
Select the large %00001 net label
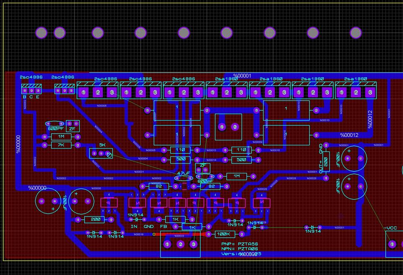(x=242, y=76)
